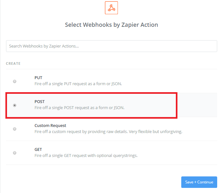Click the POST request description text
Viewport: 221px width, 193px height.
point(79,108)
